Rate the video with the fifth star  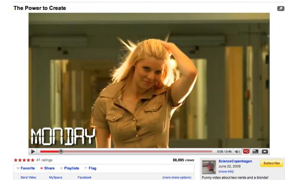coord(33,160)
